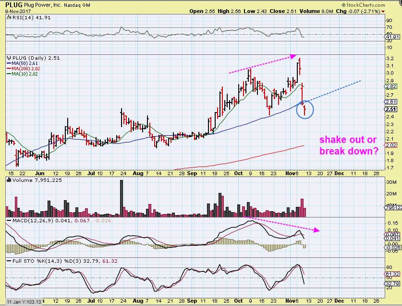The height and width of the screenshot is (306, 402).
Task: Click the 'High 2.56' quote value
Action: point(229,11)
